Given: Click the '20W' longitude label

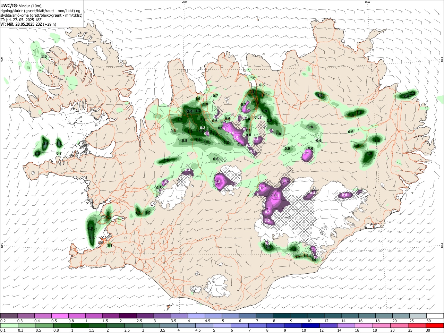Looking at the screenshot, I should [185, 2].
